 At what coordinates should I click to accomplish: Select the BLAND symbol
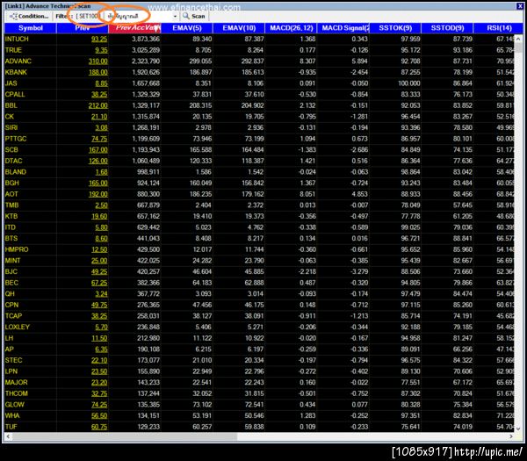(16, 172)
